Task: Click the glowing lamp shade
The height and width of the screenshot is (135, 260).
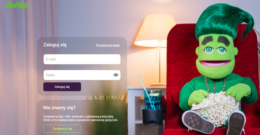Action: (x=155, y=30)
